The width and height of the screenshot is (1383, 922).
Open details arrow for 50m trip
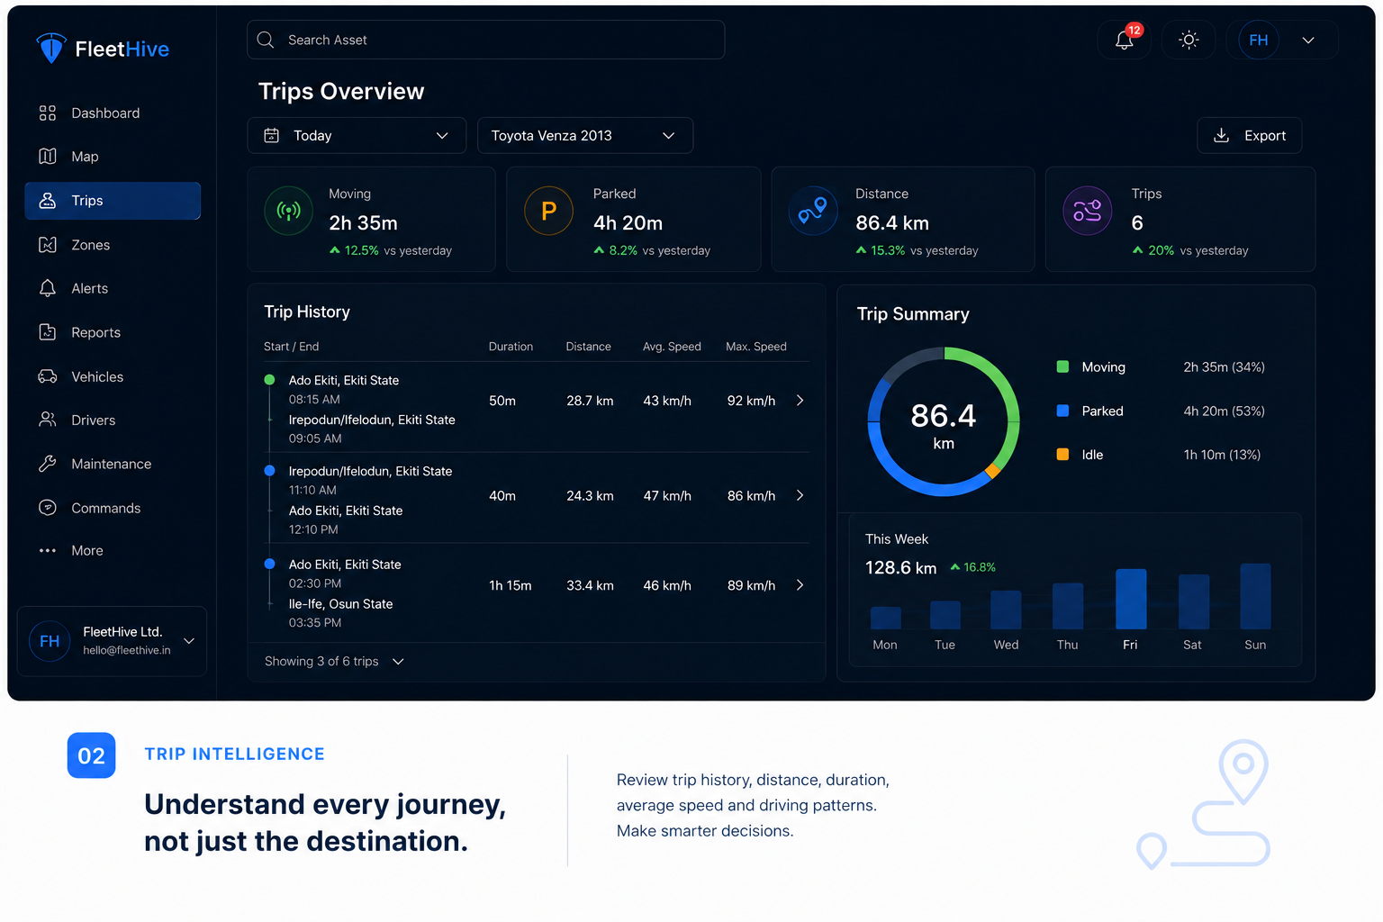click(800, 401)
